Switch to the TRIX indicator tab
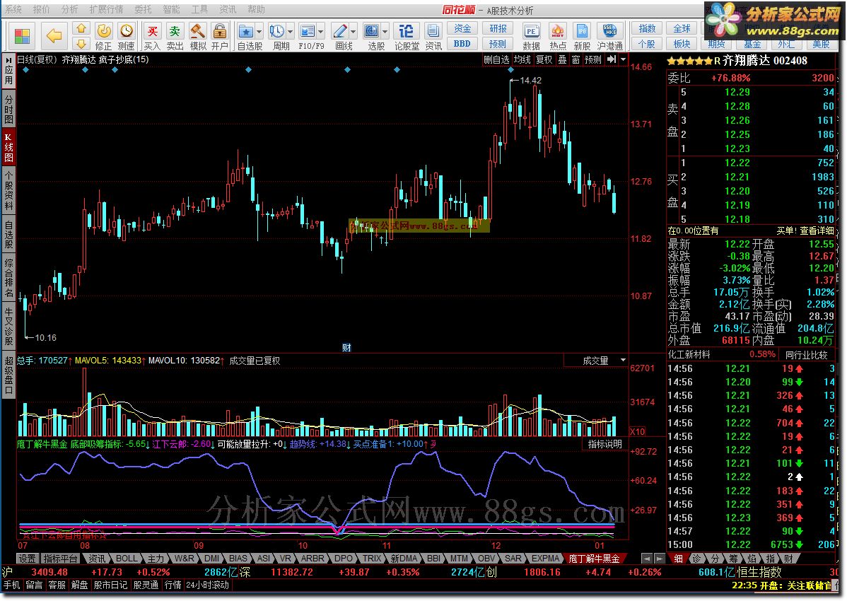847x601 pixels. (x=372, y=559)
